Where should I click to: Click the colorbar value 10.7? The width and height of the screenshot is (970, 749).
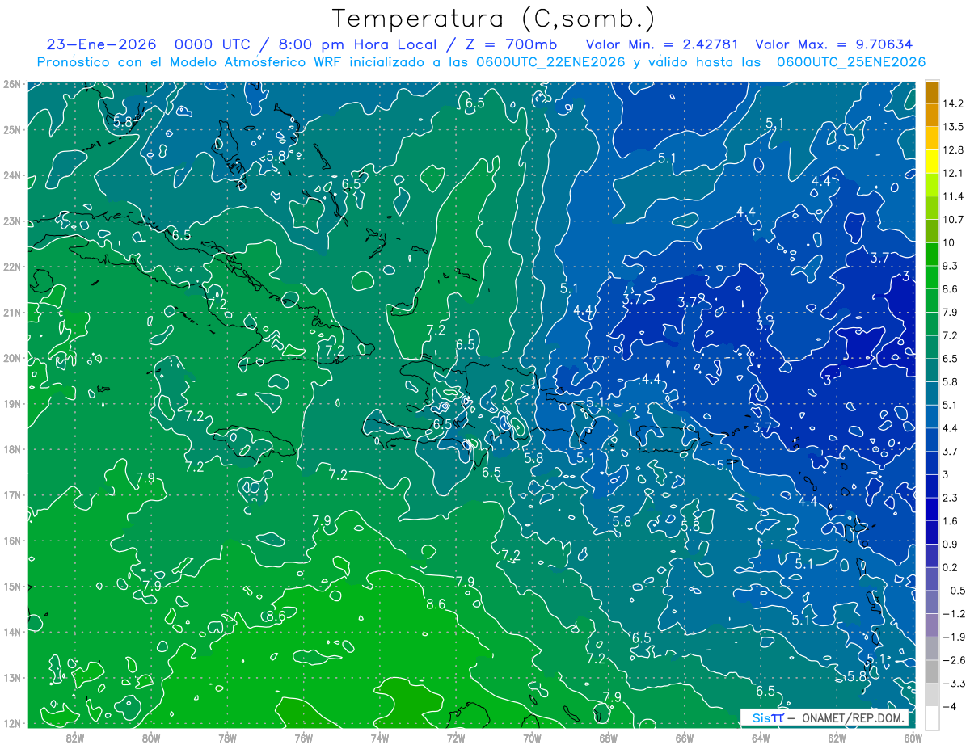point(952,220)
